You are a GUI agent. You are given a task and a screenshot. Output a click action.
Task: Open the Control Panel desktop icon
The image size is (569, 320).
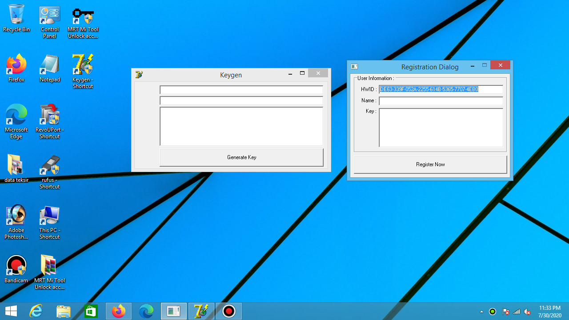click(x=49, y=22)
